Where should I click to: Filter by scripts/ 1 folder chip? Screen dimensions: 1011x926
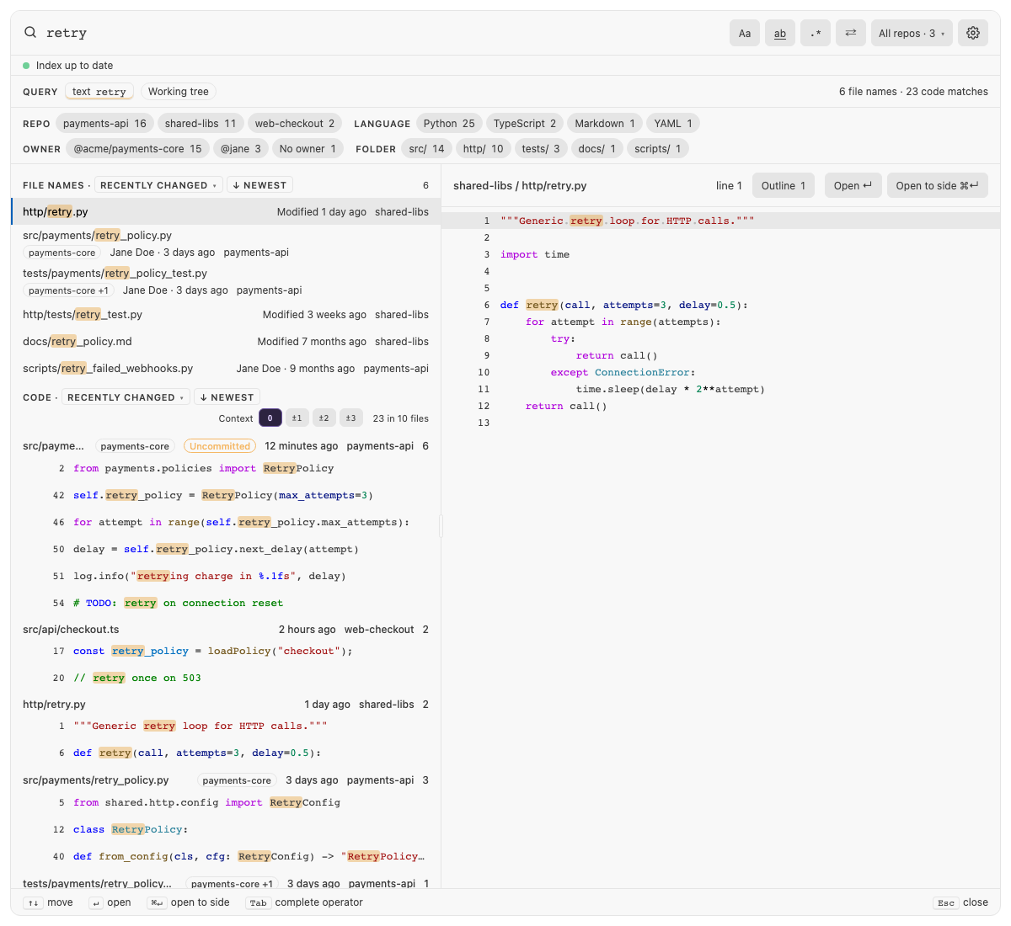[x=658, y=149]
